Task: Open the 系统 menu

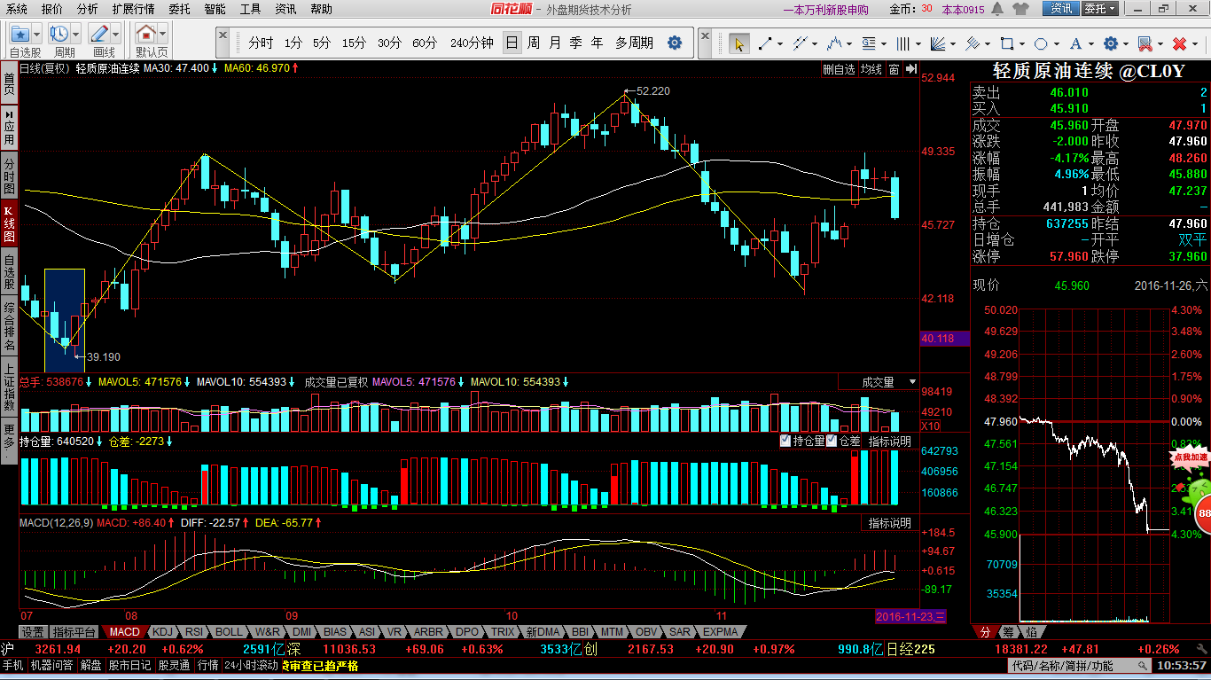Action: pos(16,9)
